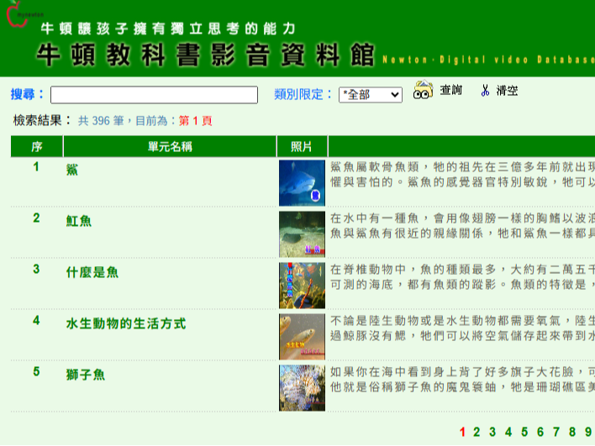Click the 水生動物 fish thumbnail

tap(302, 337)
